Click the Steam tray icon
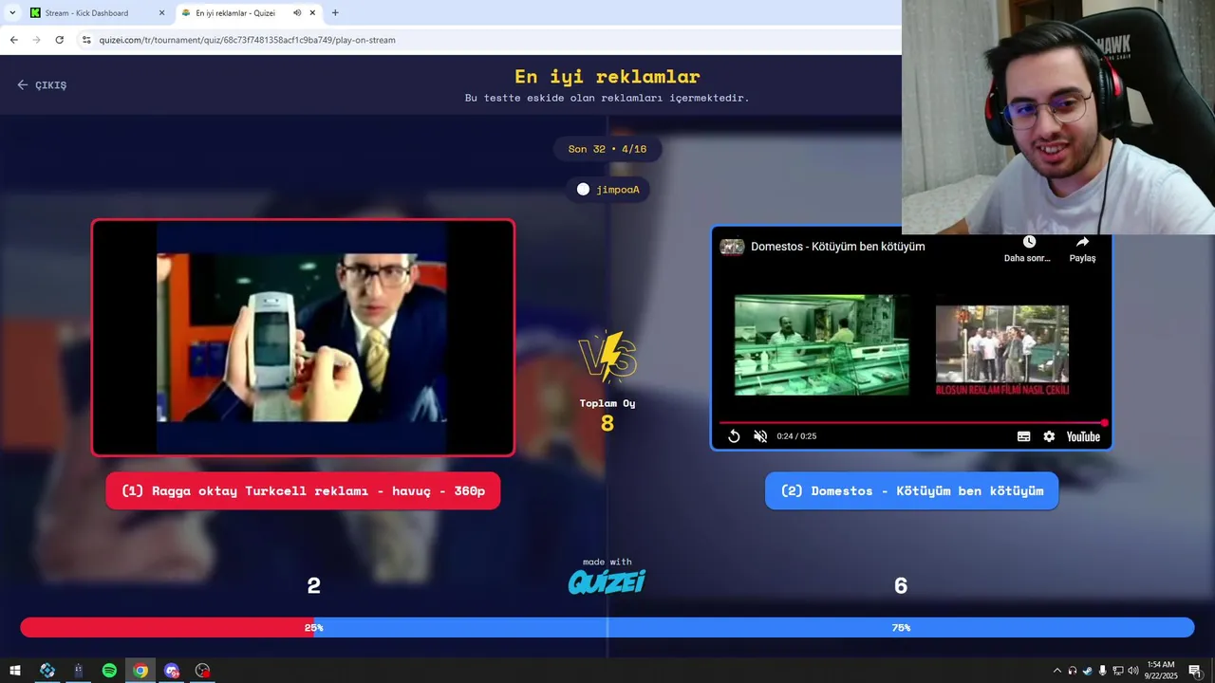Viewport: 1215px width, 683px height. coord(1088,671)
